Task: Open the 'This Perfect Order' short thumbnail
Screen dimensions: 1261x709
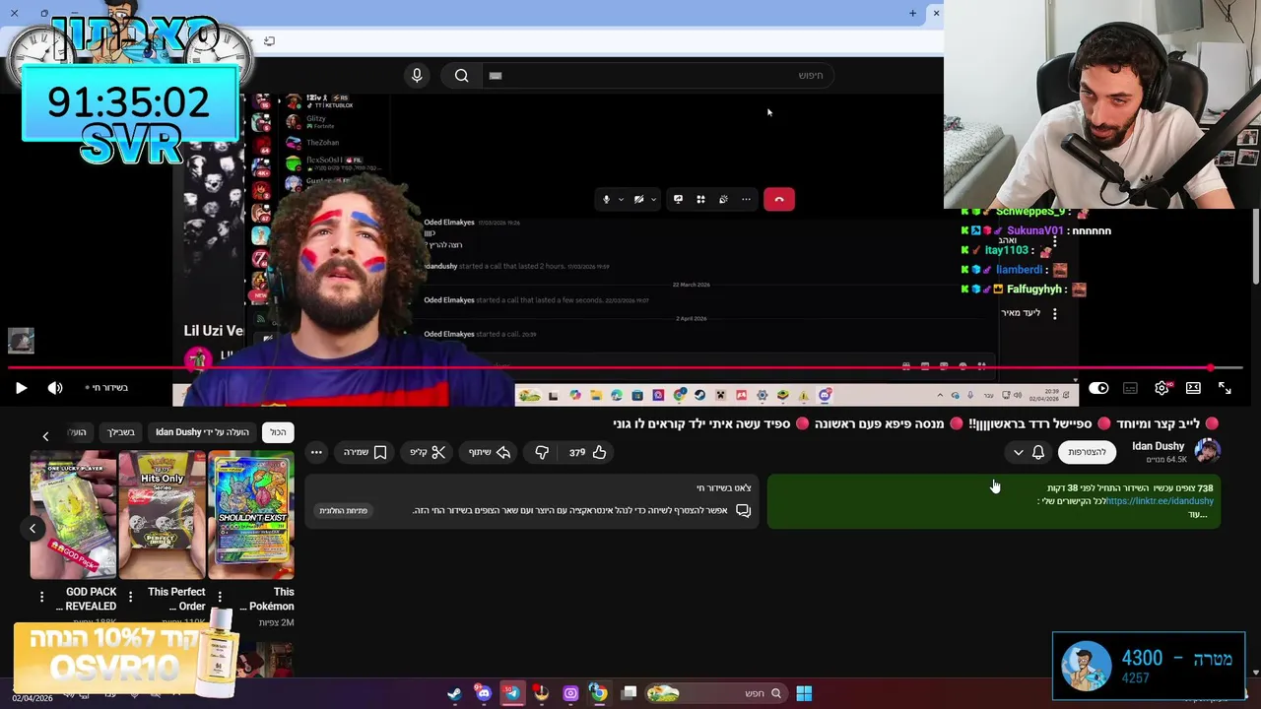Action: pyautogui.click(x=162, y=515)
